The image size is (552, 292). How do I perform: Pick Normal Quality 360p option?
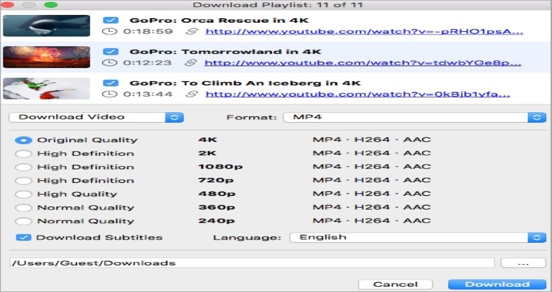pos(23,208)
